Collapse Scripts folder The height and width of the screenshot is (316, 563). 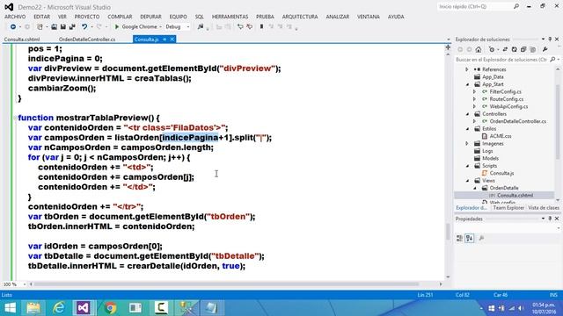point(467,166)
